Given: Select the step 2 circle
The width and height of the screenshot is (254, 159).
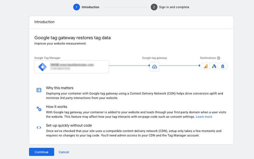Looking at the screenshot, I should coord(154,7).
